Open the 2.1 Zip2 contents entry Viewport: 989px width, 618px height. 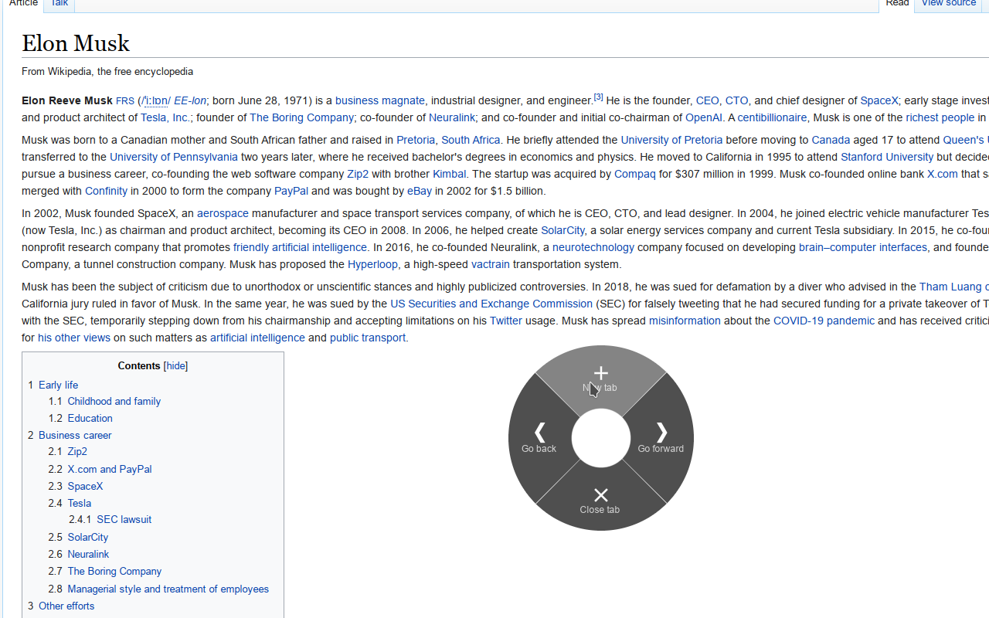click(67, 451)
